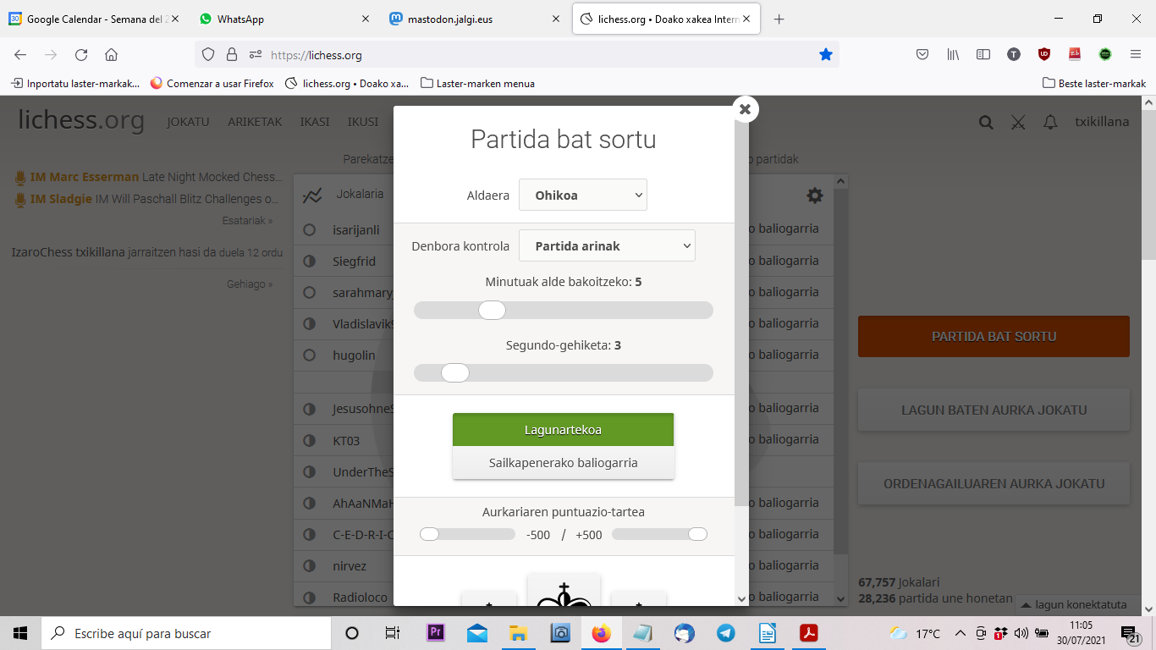Click the Firefox home icon
Image resolution: width=1156 pixels, height=650 pixels.
[x=111, y=55]
